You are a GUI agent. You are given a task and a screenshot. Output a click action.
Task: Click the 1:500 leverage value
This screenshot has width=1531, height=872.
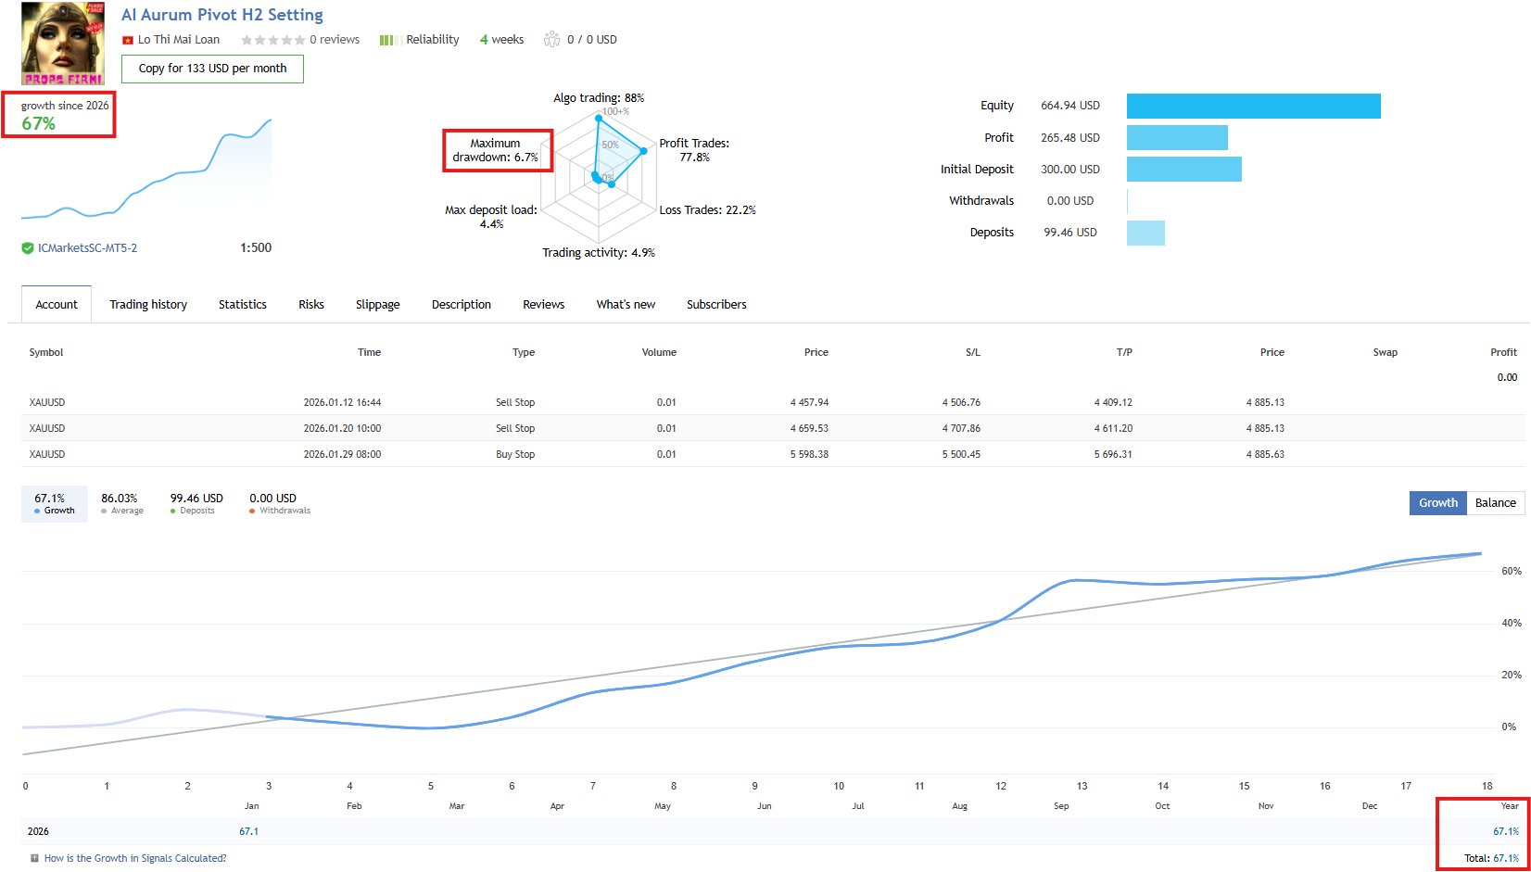coord(256,248)
